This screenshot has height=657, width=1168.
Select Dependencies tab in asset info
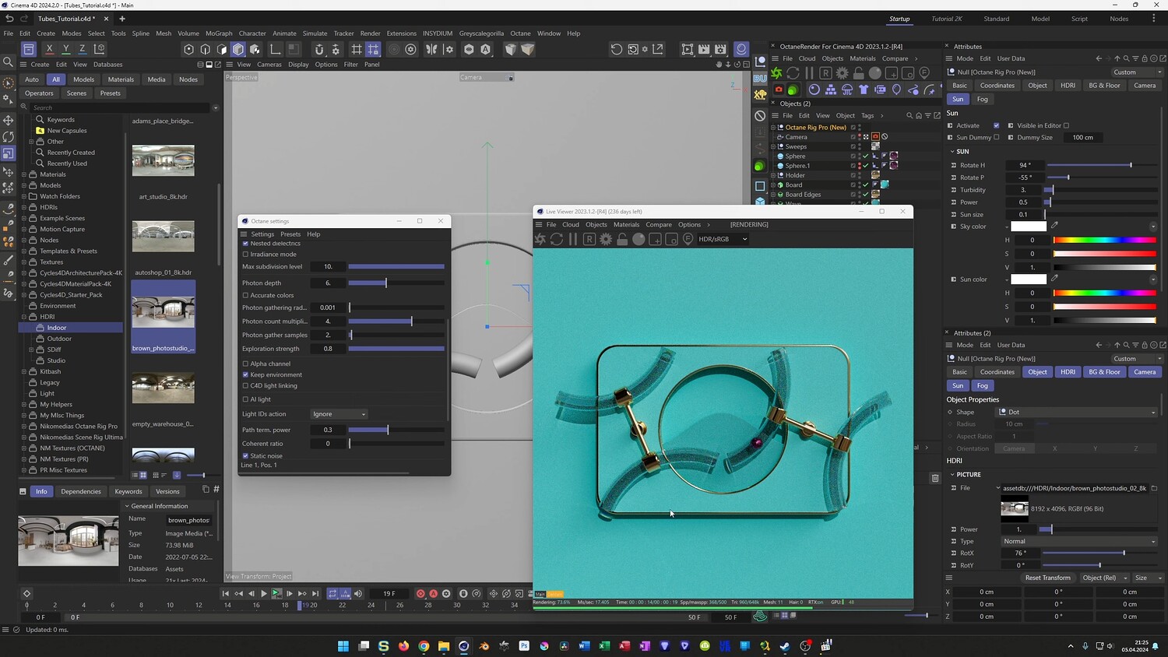[81, 491]
